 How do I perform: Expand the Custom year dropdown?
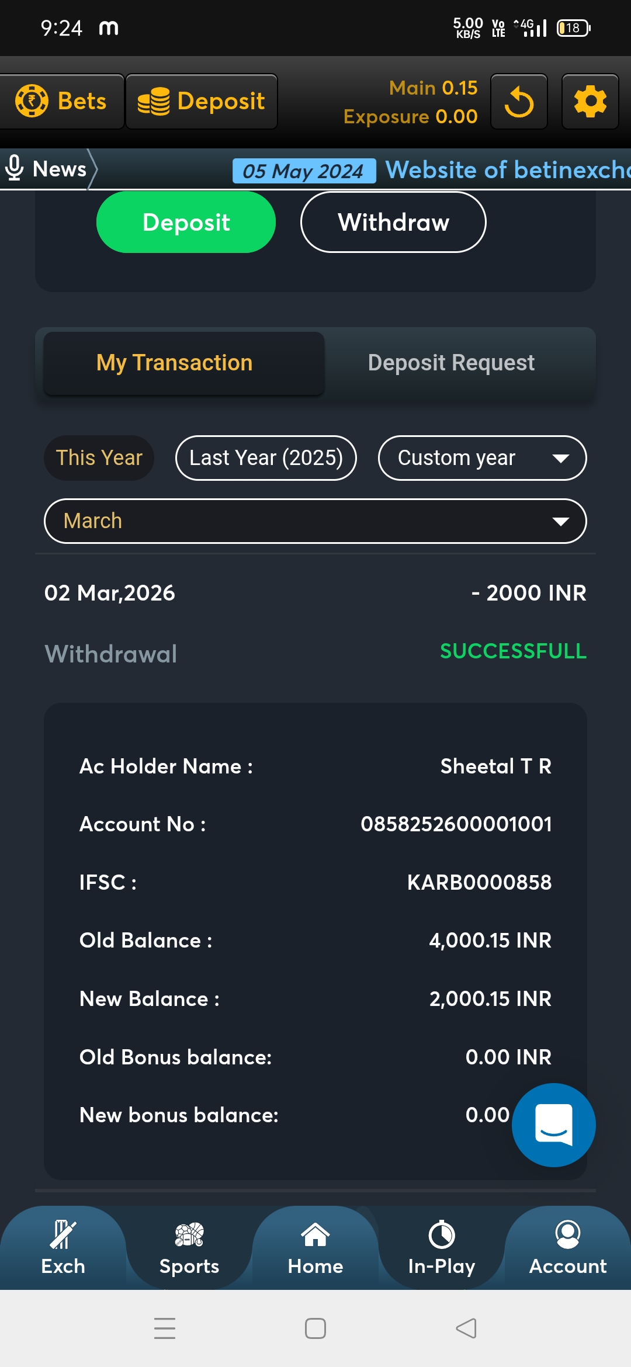482,458
